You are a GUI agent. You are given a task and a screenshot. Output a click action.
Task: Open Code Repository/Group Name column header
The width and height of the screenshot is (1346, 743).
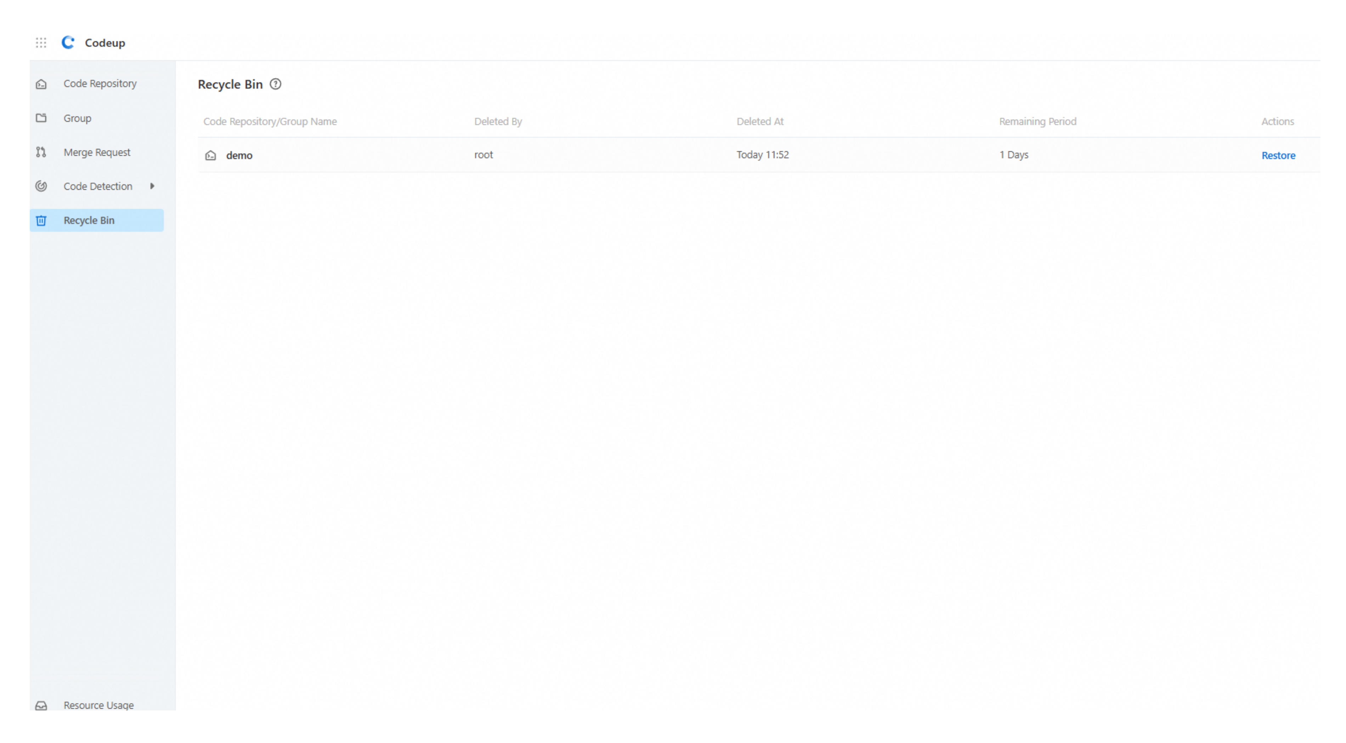270,121
